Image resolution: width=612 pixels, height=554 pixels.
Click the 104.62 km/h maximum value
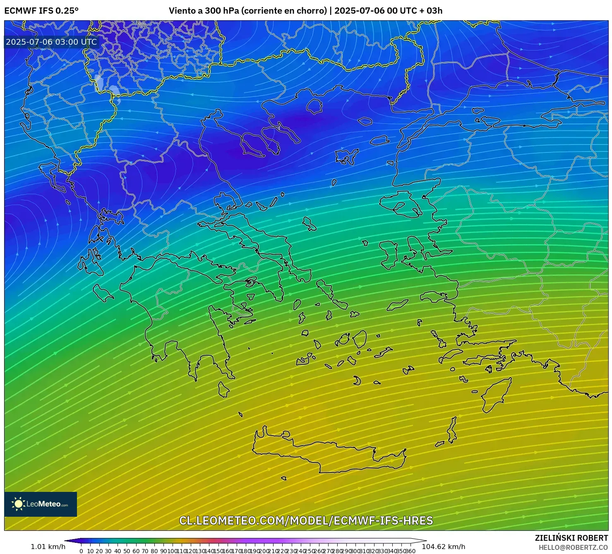(x=443, y=547)
